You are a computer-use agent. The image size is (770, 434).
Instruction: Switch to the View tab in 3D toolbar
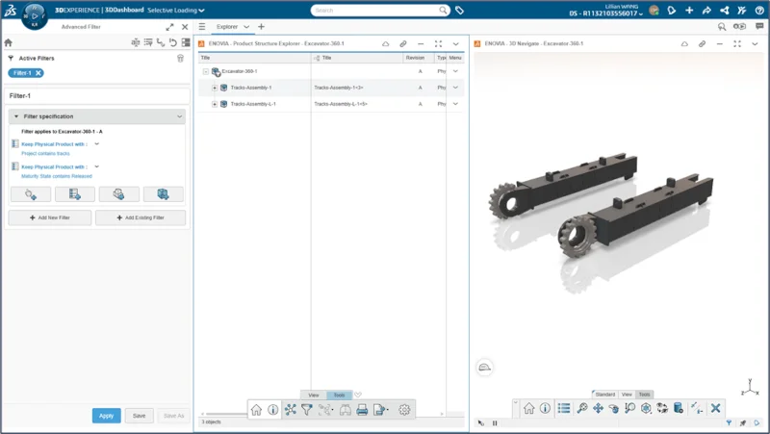click(x=627, y=395)
